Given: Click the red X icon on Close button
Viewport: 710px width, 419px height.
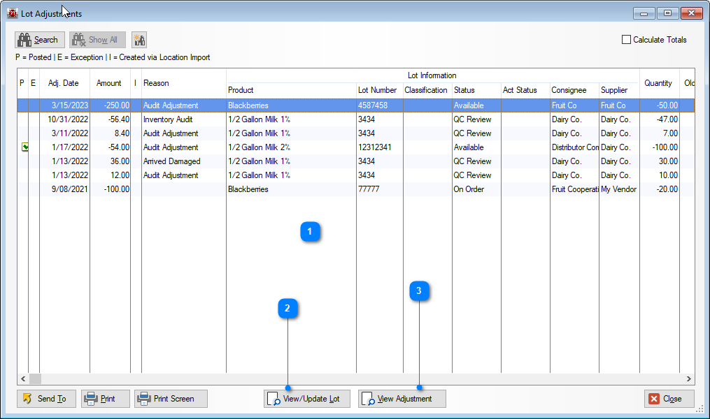Looking at the screenshot, I should (x=654, y=399).
